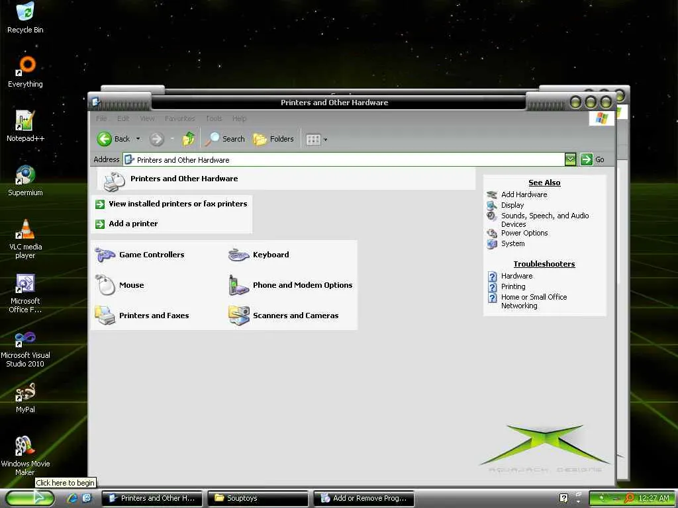Click Add Hardware under See Also
The width and height of the screenshot is (678, 508).
524,194
